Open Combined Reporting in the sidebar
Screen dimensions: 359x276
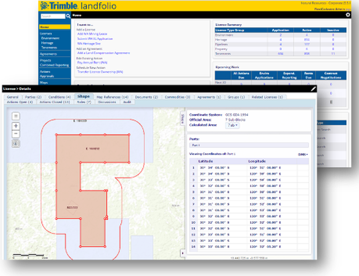54,65
